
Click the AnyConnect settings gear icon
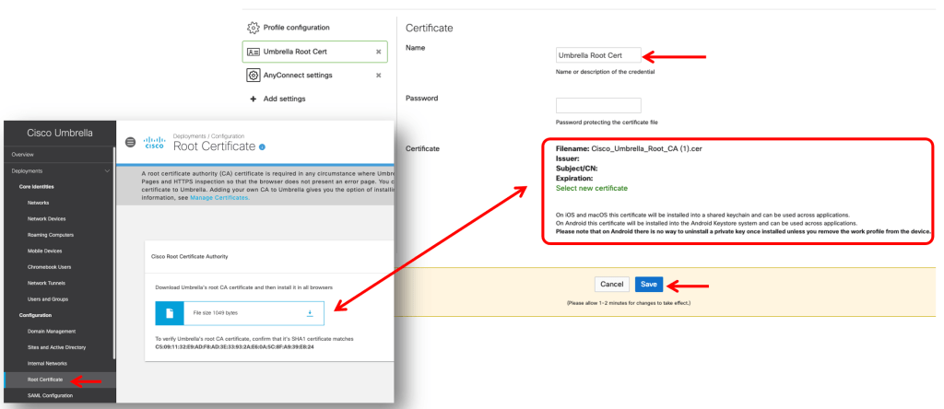(253, 75)
